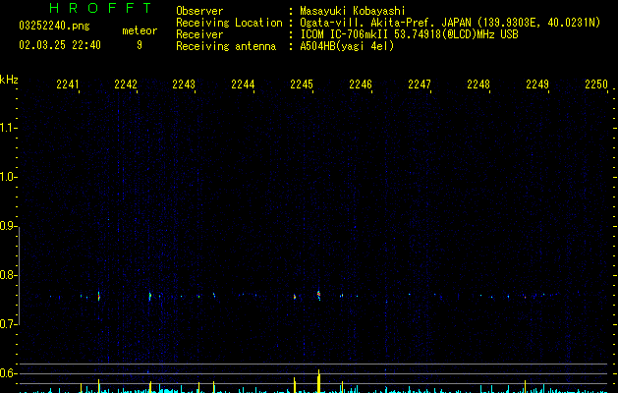The width and height of the screenshot is (618, 393).
Task: Click the Receiver field label
Action: point(199,34)
